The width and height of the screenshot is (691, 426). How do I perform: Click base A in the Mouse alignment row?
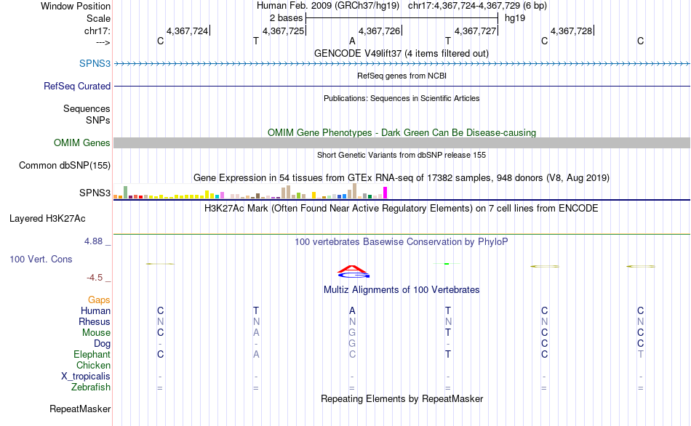[x=256, y=333]
